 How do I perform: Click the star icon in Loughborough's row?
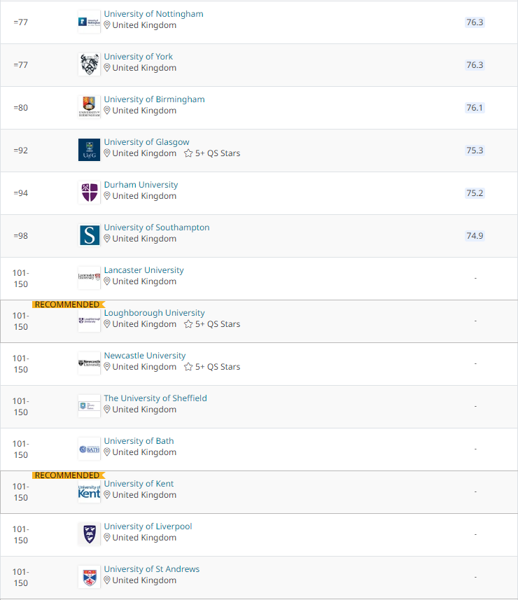(188, 324)
